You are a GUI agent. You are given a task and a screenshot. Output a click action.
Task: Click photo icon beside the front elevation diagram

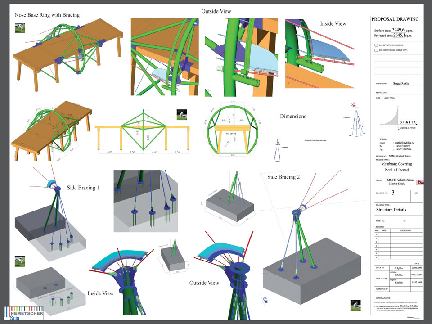[182, 114]
